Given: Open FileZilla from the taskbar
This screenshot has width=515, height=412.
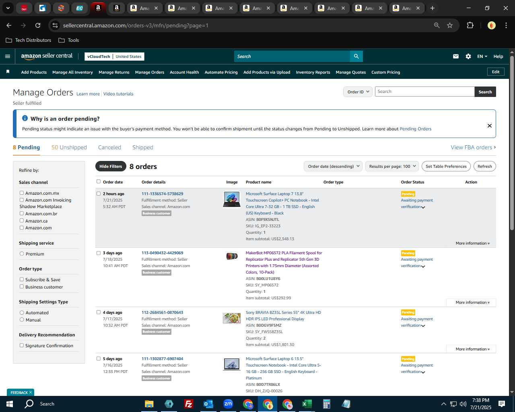Looking at the screenshot, I should tap(188, 404).
